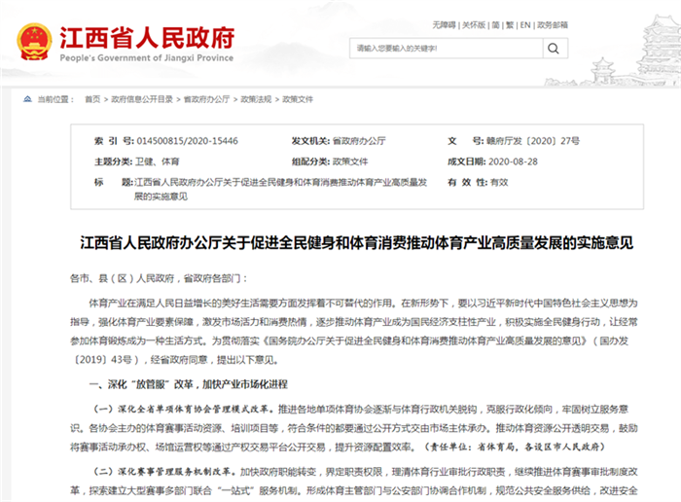The width and height of the screenshot is (681, 502).
Task: Open 政策法规 breadcrumb link
Action: click(x=256, y=99)
